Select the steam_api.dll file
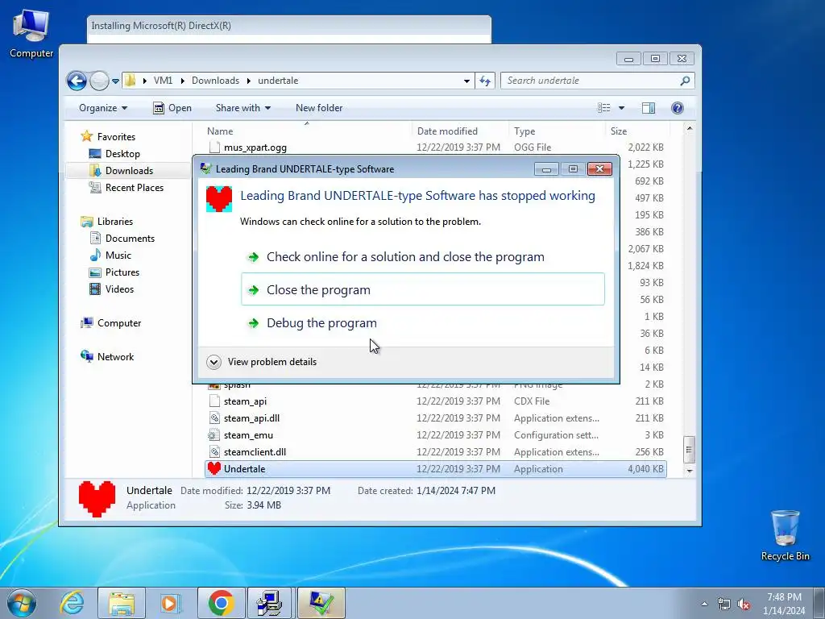825x619 pixels. (x=436, y=418)
